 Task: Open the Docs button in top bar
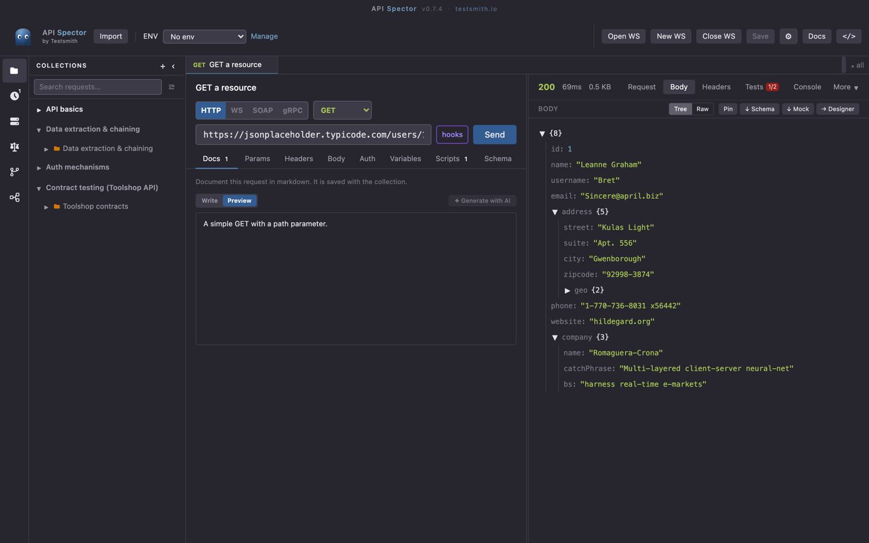pyautogui.click(x=816, y=36)
